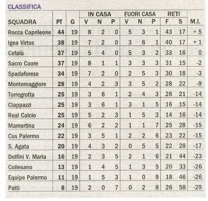Select the FUORI CASA header group
The image size is (208, 201).
(140, 14)
